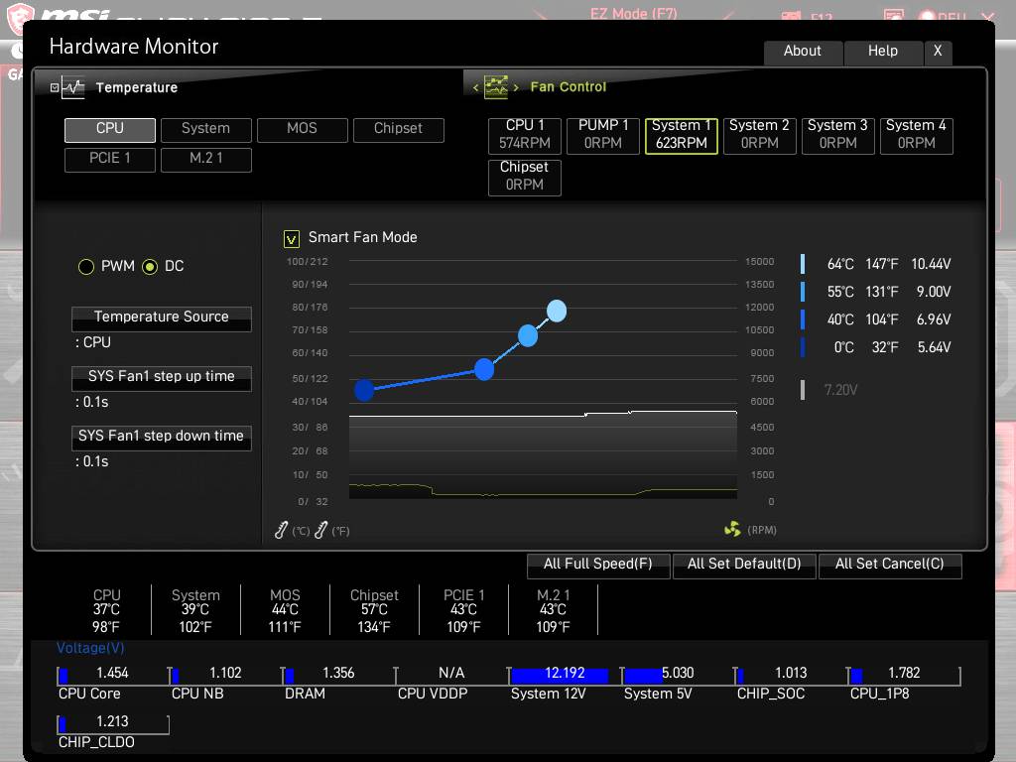
Task: Click the CPU_1P8 voltage bar
Action: point(905,675)
